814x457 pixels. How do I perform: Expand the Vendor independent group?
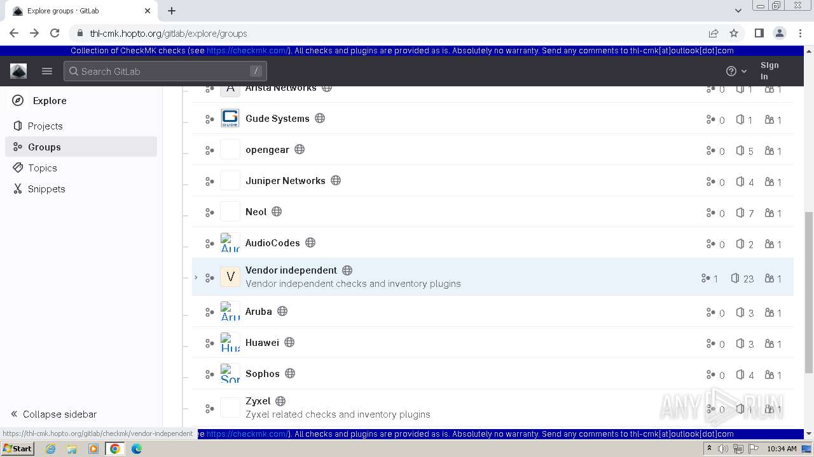click(x=196, y=277)
